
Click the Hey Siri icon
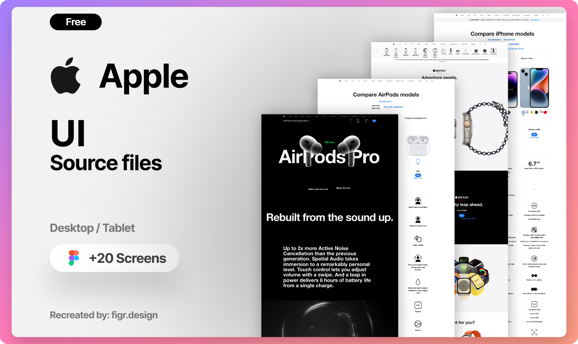tap(418, 324)
